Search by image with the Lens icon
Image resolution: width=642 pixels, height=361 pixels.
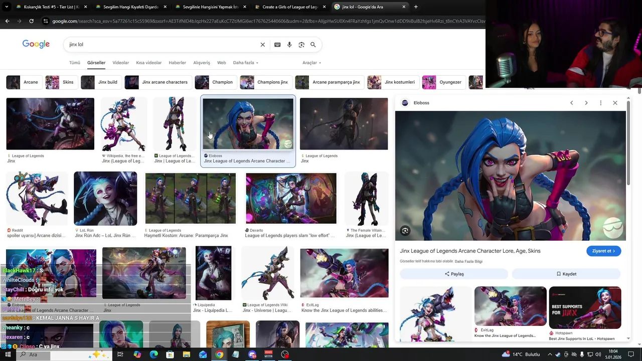[x=301, y=45]
